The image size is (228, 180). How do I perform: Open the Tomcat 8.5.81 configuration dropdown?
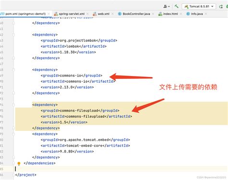(199, 7)
